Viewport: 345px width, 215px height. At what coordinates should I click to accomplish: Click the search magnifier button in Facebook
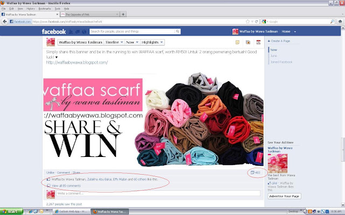[177, 32]
